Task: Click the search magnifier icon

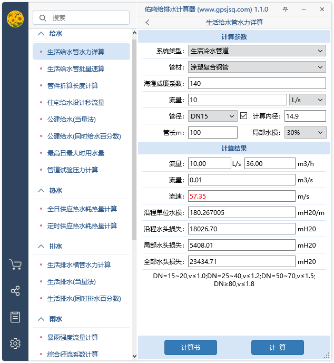Action: tap(43, 18)
